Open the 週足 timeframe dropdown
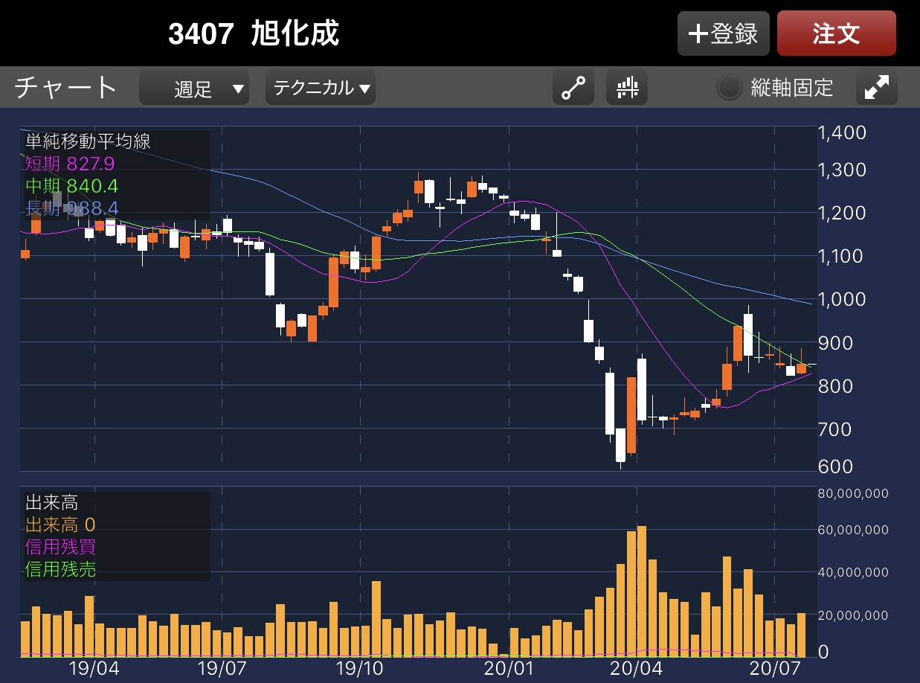Viewport: 920px width, 683px height. click(194, 89)
